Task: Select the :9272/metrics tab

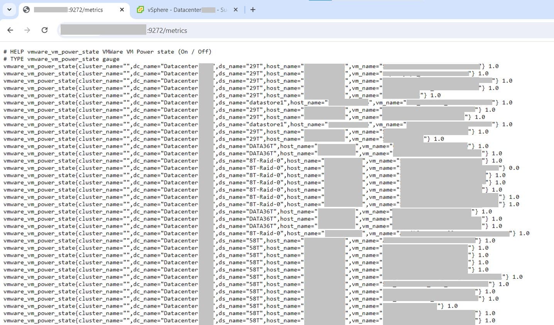Action: click(74, 10)
